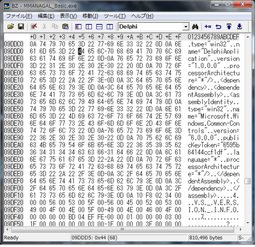Screen dimensions: 255x247
Task: Open the 移動(J) menu
Action: pyautogui.click(x=90, y=16)
